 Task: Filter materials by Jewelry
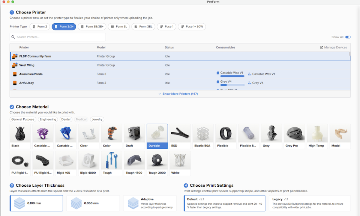pyautogui.click(x=97, y=119)
